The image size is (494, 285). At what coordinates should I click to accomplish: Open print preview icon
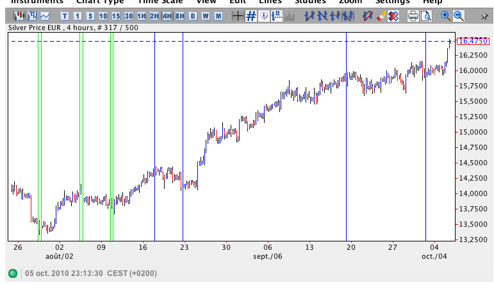(x=426, y=16)
